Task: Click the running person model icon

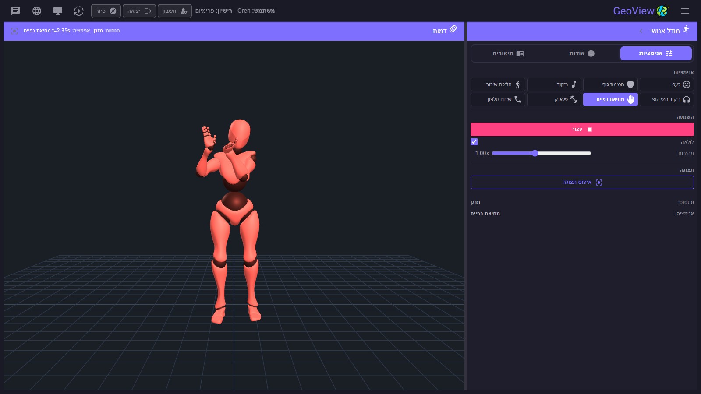Action: [686, 29]
